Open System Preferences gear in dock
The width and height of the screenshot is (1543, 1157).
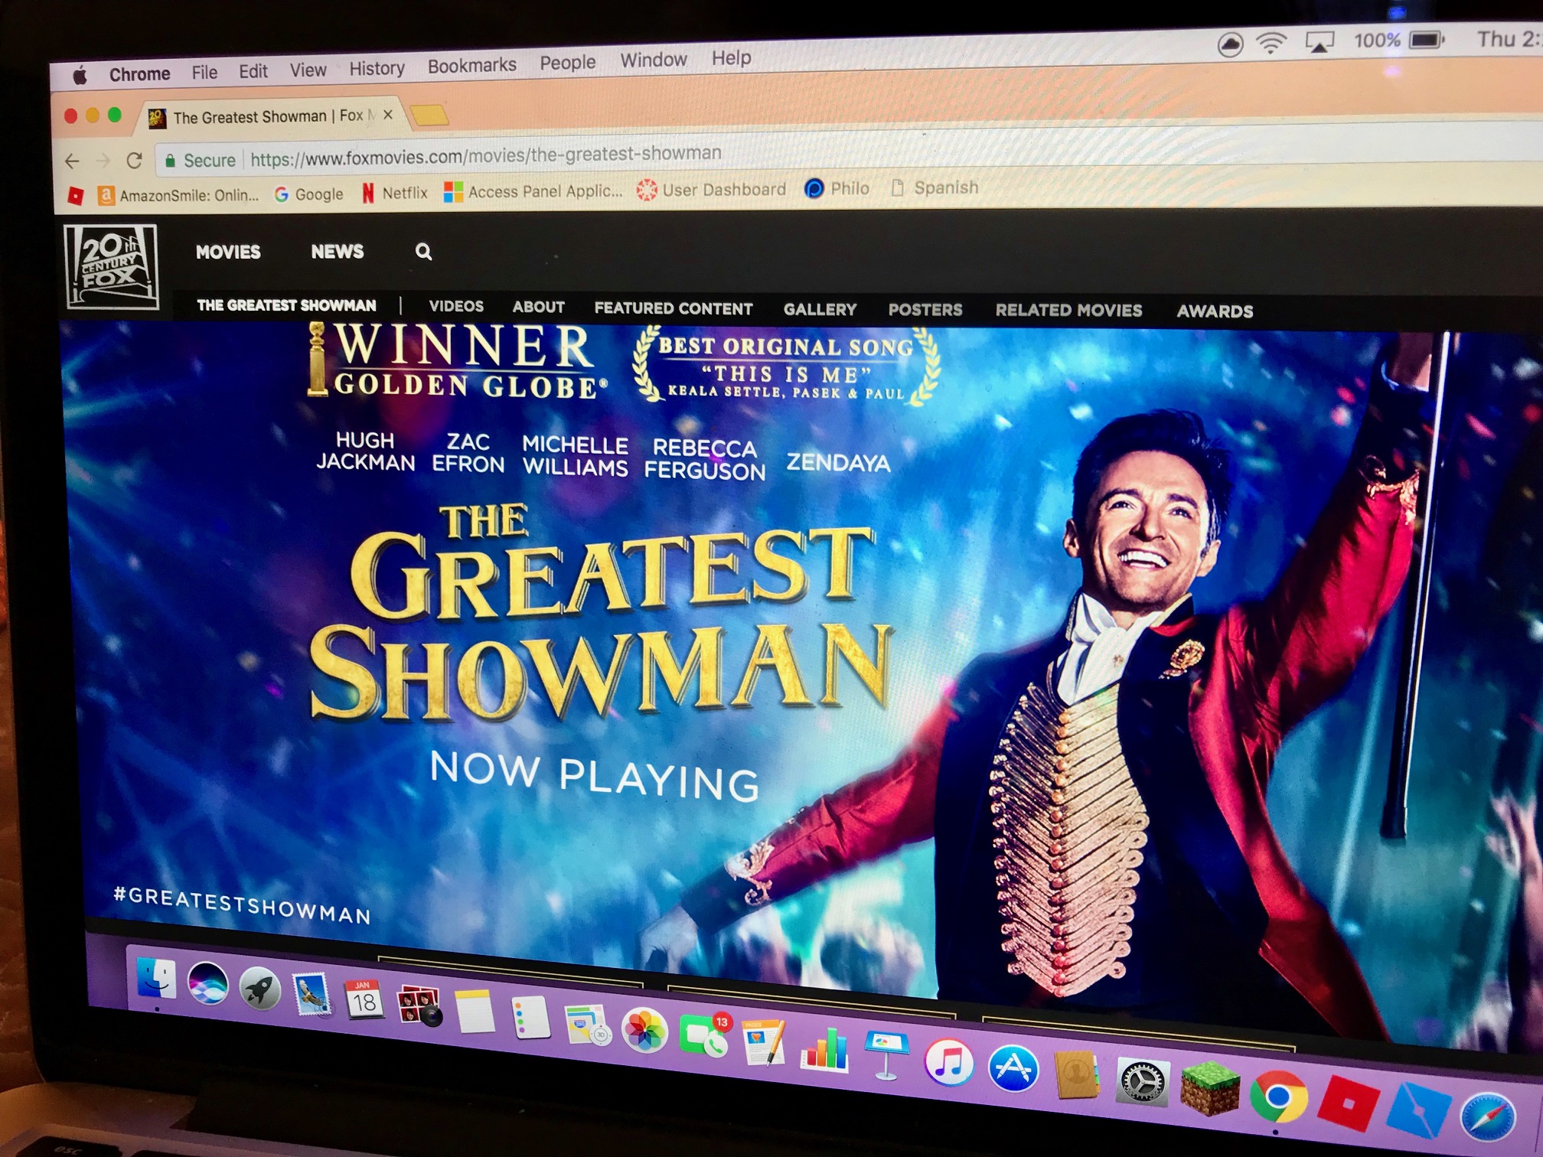point(1143,1082)
